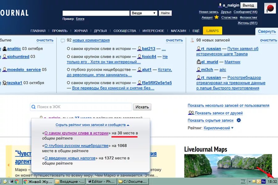Click the envelope icon in the system tray
Viewport: 278px width, 185px height.
click(x=254, y=182)
